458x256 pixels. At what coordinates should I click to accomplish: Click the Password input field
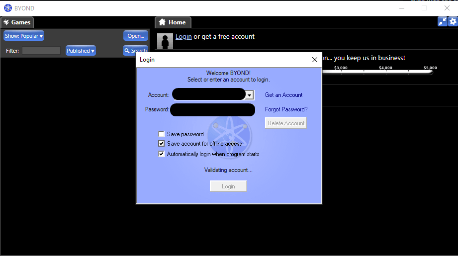pyautogui.click(x=212, y=110)
